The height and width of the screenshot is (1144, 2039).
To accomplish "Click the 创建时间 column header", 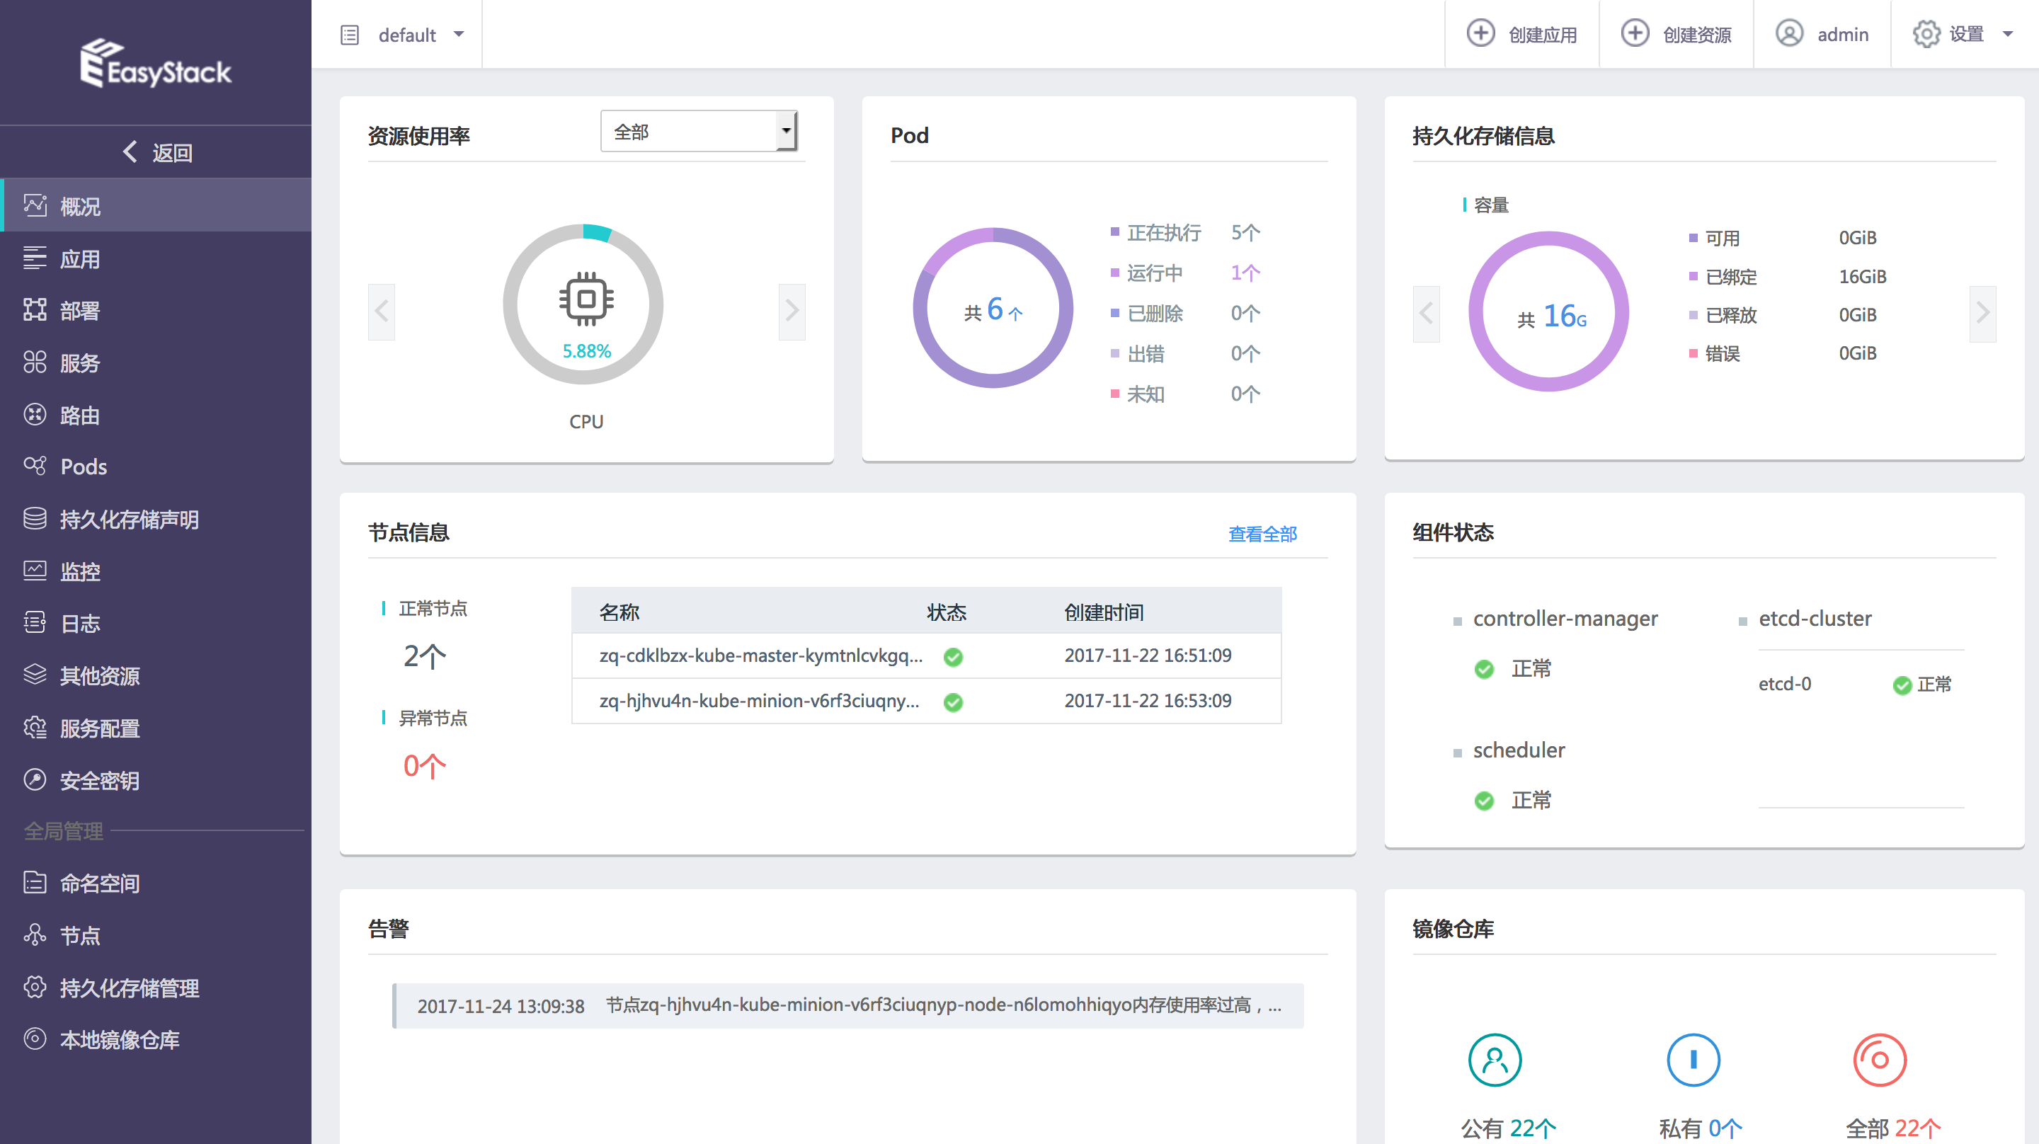I will [x=1104, y=612].
